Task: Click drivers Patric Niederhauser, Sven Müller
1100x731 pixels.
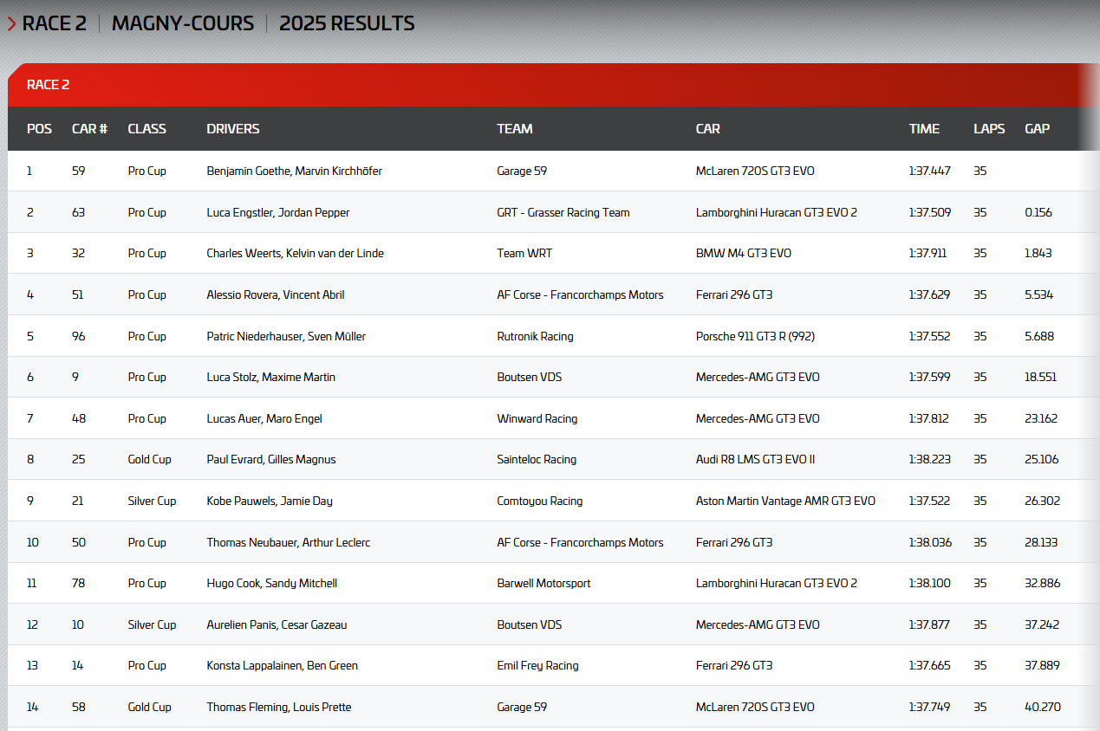Action: [286, 336]
